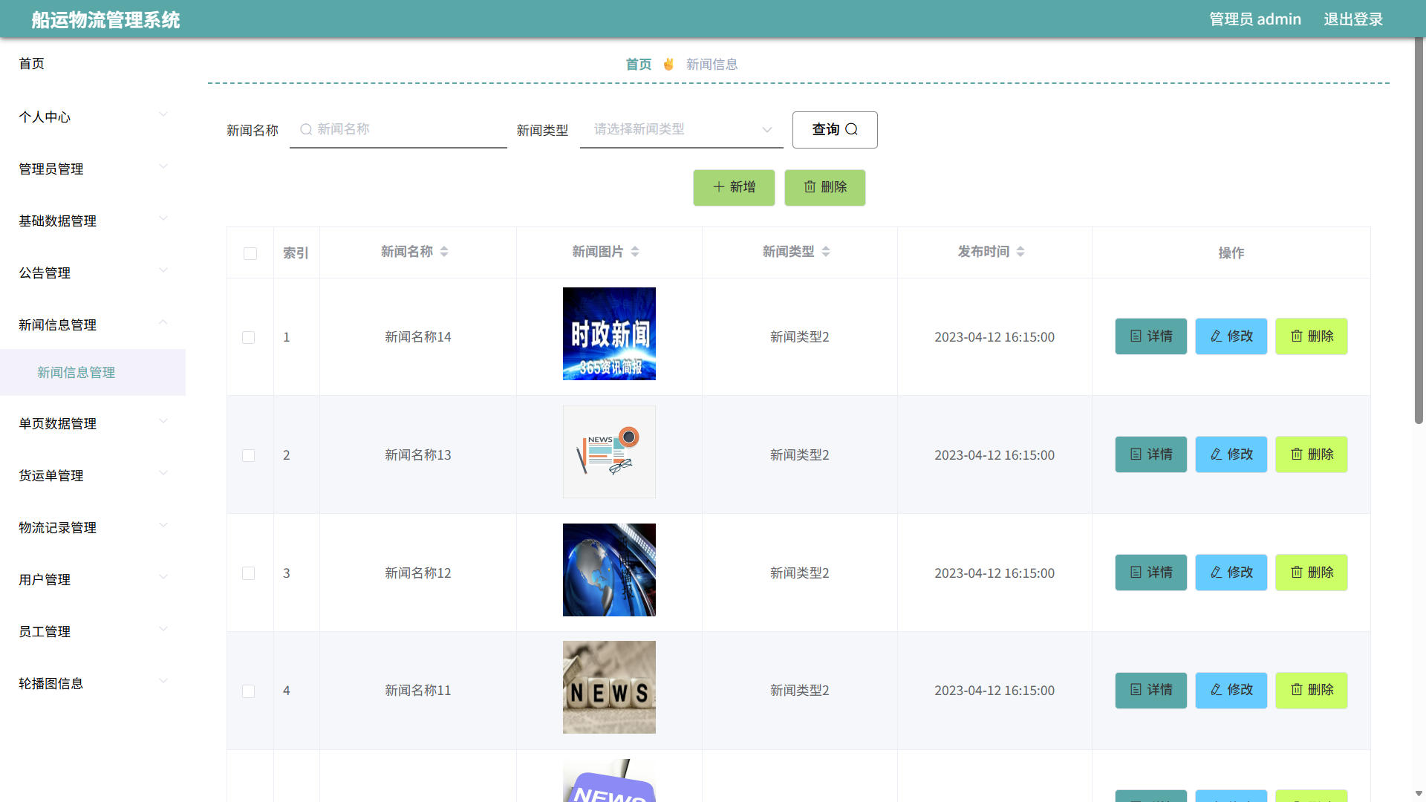Click 修改 for 新闻名称14
The image size is (1426, 802).
tap(1231, 336)
